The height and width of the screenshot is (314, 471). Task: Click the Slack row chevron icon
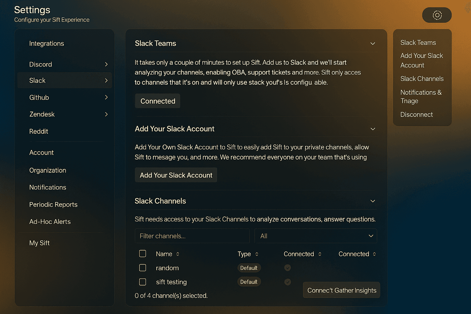point(106,80)
